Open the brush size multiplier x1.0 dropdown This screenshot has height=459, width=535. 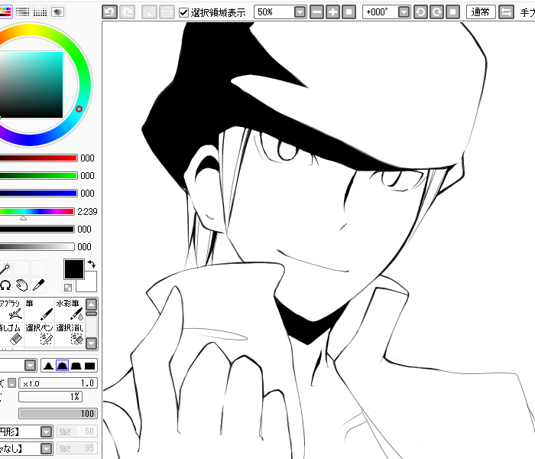click(x=12, y=383)
